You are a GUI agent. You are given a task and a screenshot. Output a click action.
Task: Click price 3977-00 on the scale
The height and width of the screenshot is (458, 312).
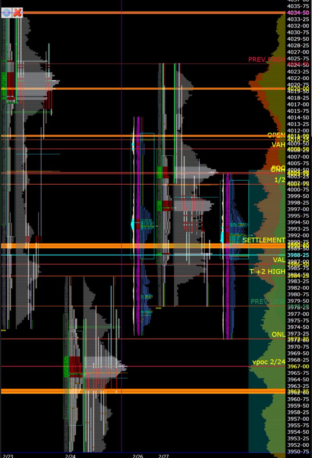click(298, 314)
